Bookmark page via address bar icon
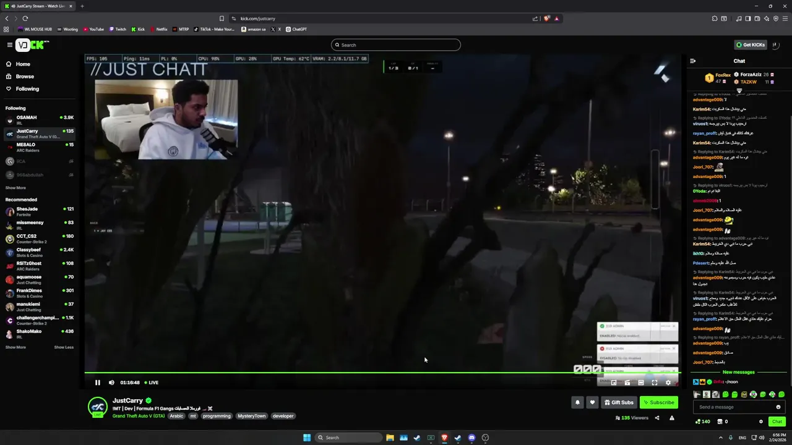 pos(222,19)
